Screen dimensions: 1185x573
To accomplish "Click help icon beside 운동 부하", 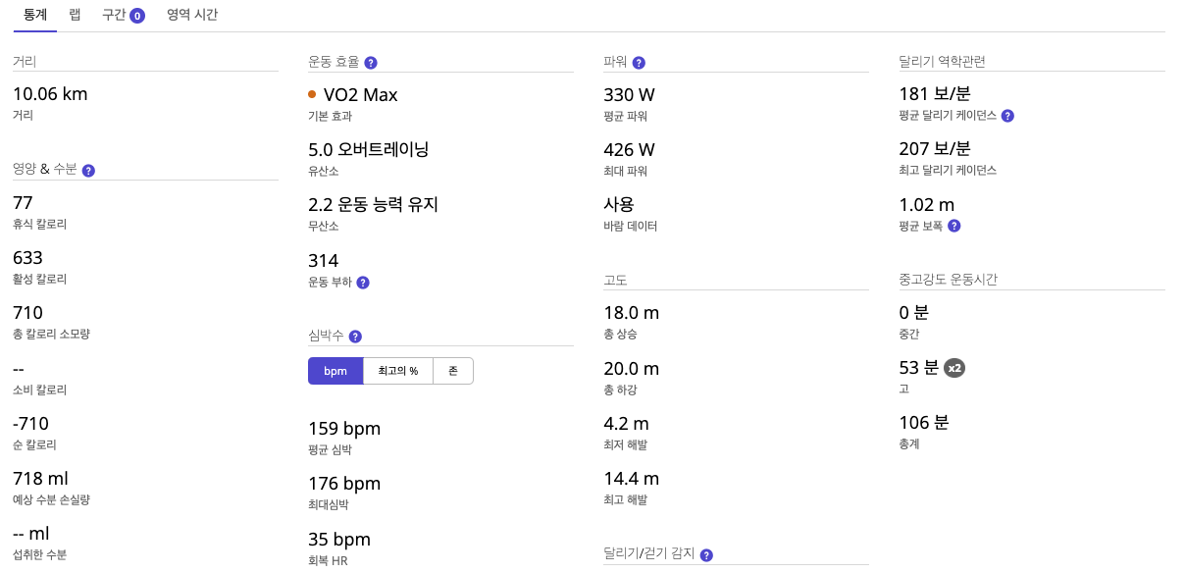I will click(x=363, y=283).
